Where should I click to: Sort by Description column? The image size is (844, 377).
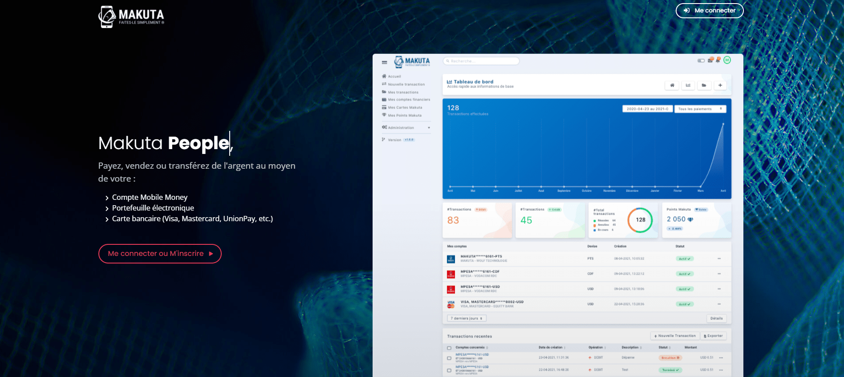click(x=632, y=348)
